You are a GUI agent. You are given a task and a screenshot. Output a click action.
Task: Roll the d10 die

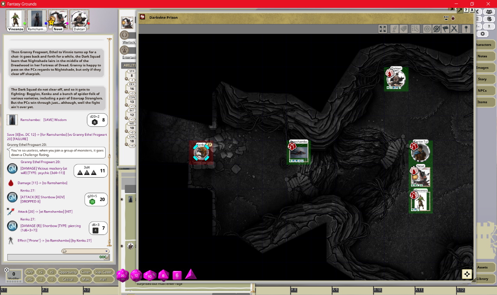point(150,275)
